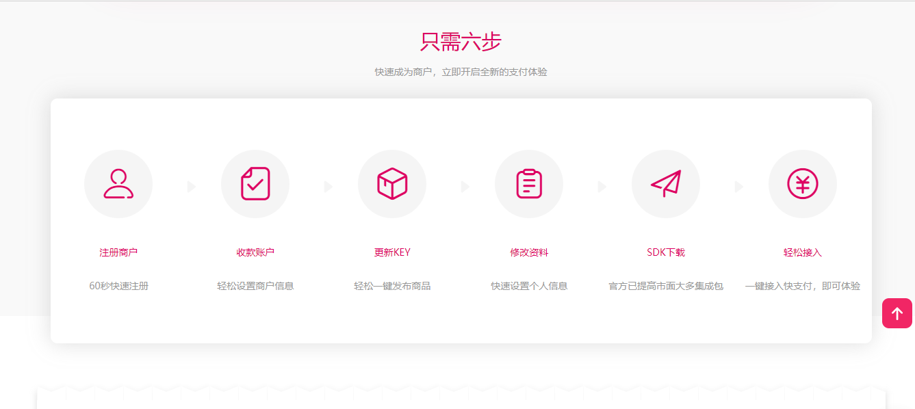The width and height of the screenshot is (915, 409).
Task: Click the subtitle 快速成为商户，立即开启全新的支付体验
Action: tap(461, 72)
